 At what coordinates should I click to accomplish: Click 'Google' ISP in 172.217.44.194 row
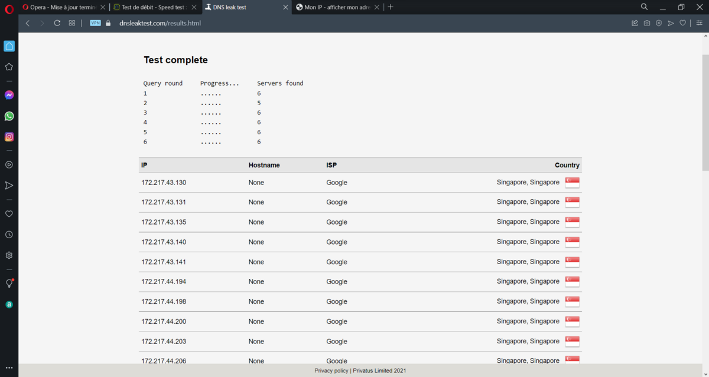(337, 282)
